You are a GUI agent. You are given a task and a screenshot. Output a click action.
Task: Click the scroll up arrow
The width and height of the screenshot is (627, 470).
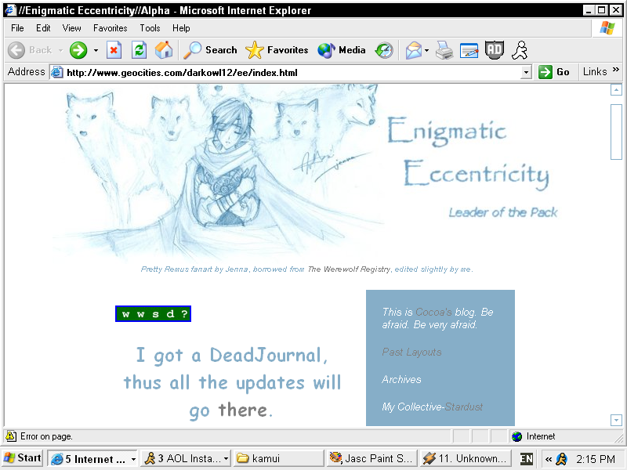[x=616, y=90]
